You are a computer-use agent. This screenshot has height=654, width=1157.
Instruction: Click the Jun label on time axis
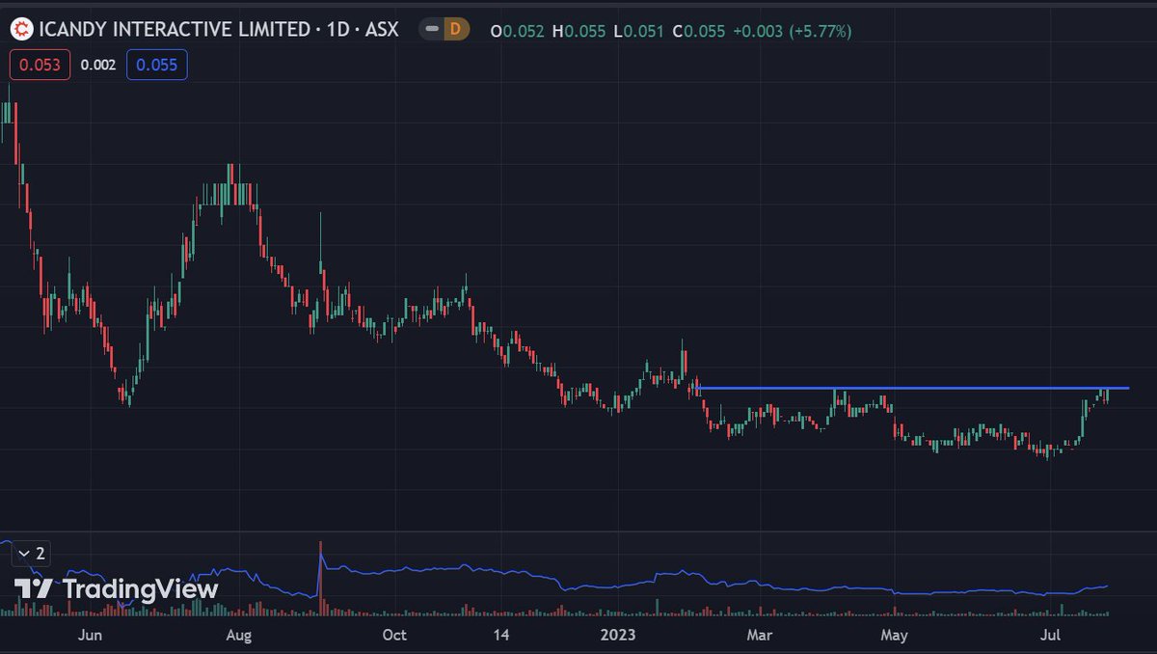pos(89,635)
